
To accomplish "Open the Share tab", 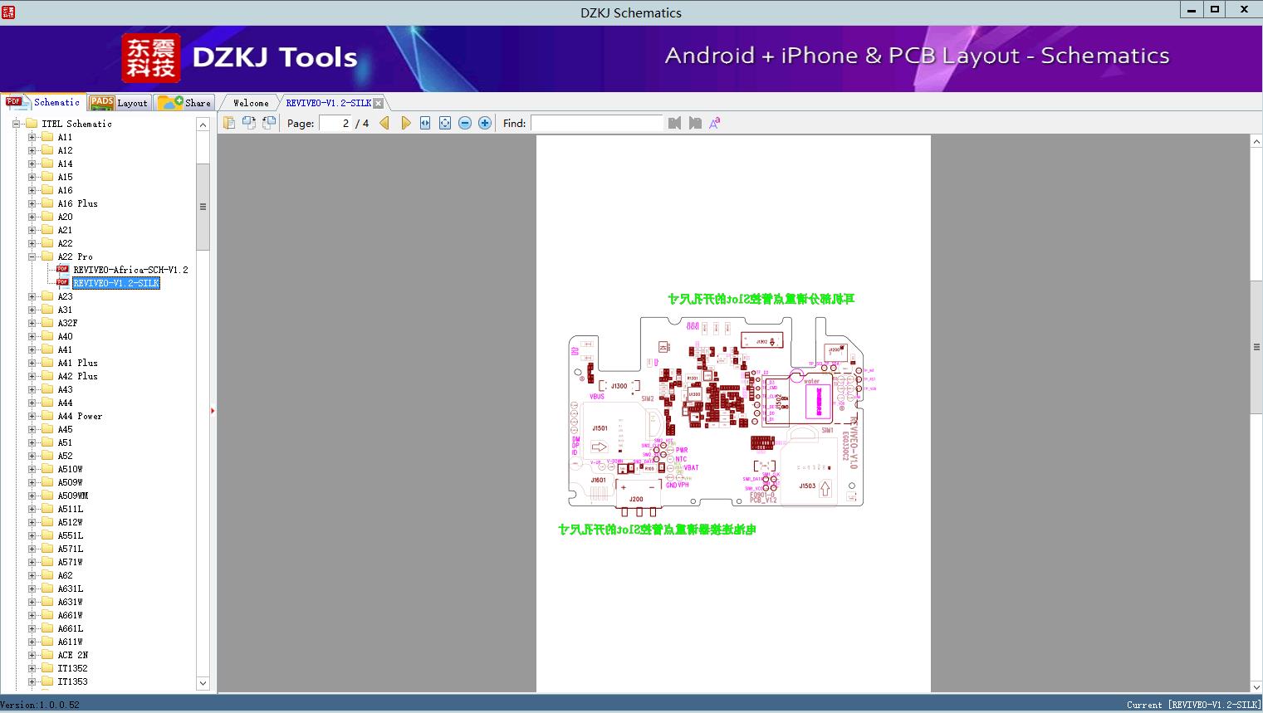I will click(x=184, y=102).
